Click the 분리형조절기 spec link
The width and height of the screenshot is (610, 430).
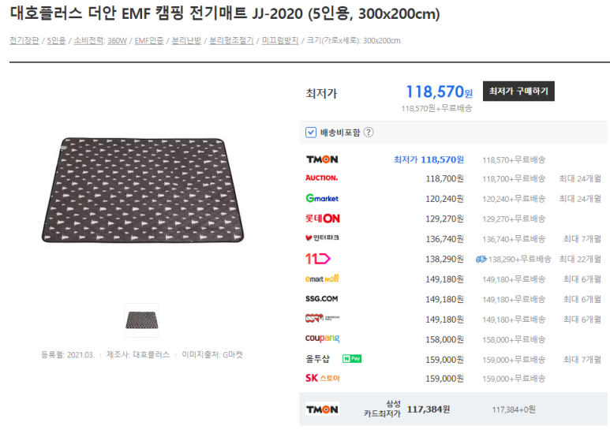click(x=231, y=40)
